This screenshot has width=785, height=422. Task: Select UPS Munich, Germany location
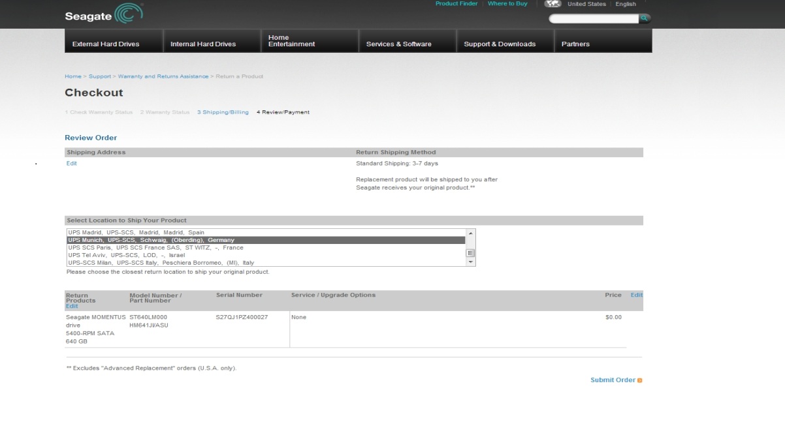[266, 240]
